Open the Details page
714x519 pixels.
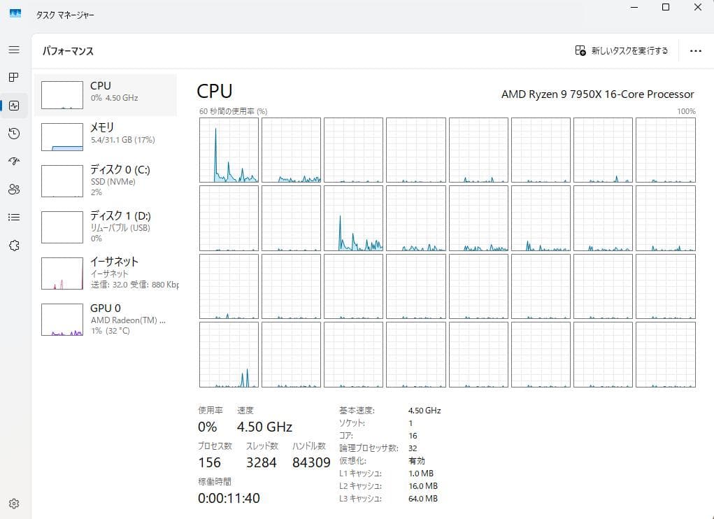14,217
